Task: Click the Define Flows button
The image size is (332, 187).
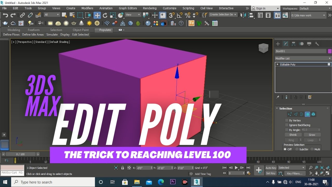Action: pos(11,35)
